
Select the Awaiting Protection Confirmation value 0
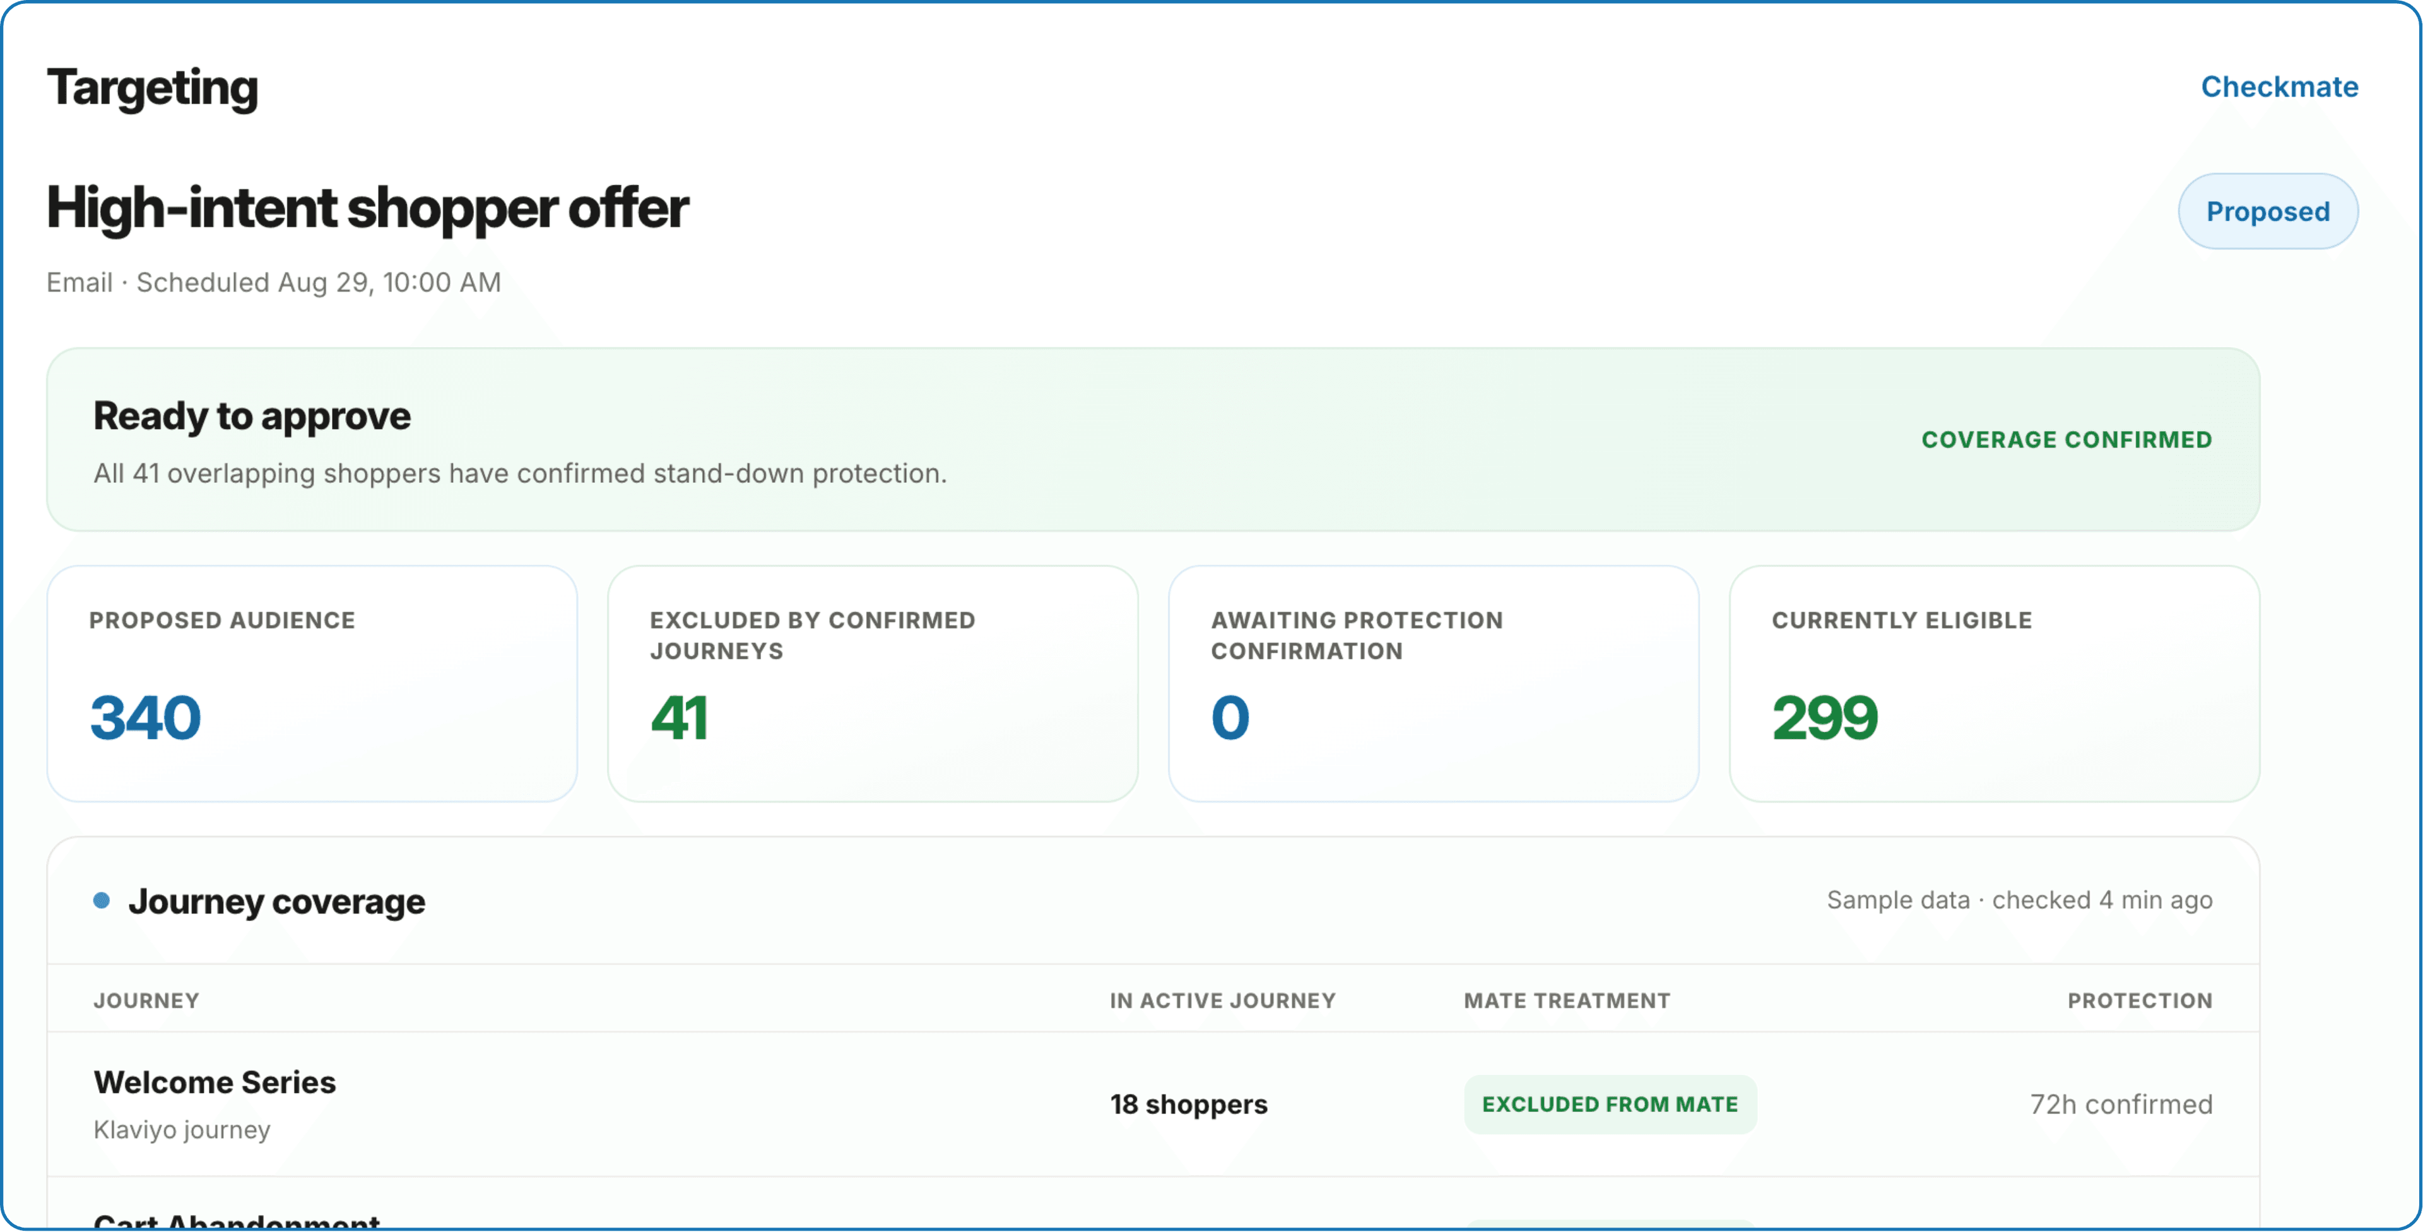point(1230,718)
